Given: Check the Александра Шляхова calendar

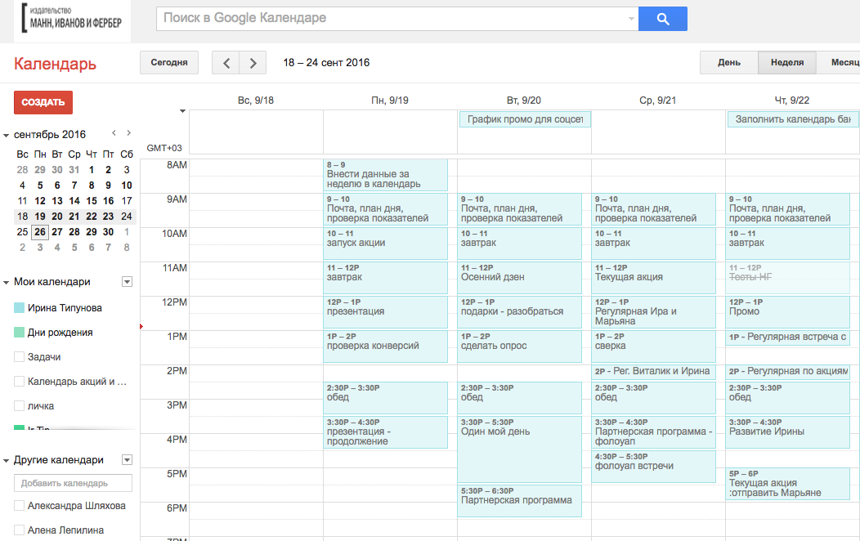Looking at the screenshot, I should click(19, 506).
